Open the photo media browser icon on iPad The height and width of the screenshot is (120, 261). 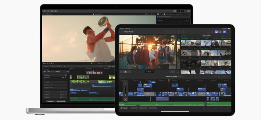(216, 32)
